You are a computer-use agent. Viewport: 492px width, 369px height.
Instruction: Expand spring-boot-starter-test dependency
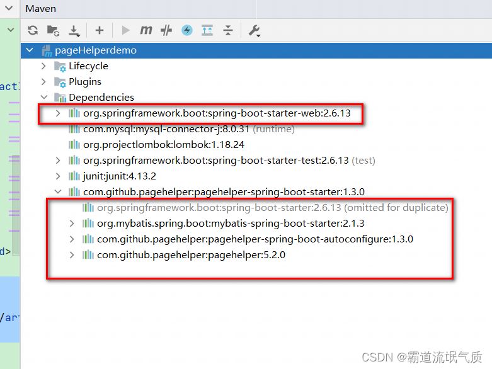point(58,160)
